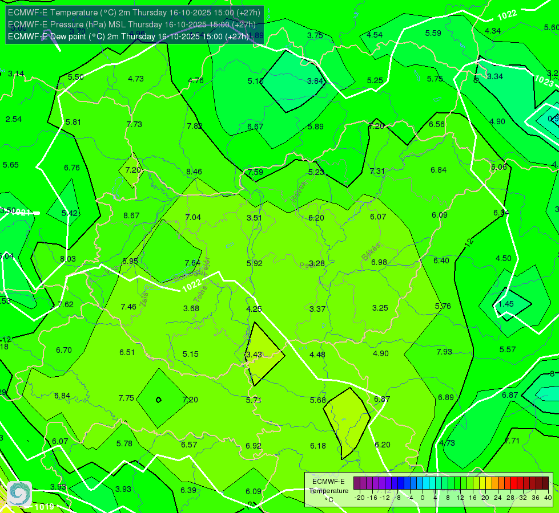Viewport: 559px width, 513px height.
Task: Click the 6.51 dew point value
Action: tap(127, 352)
